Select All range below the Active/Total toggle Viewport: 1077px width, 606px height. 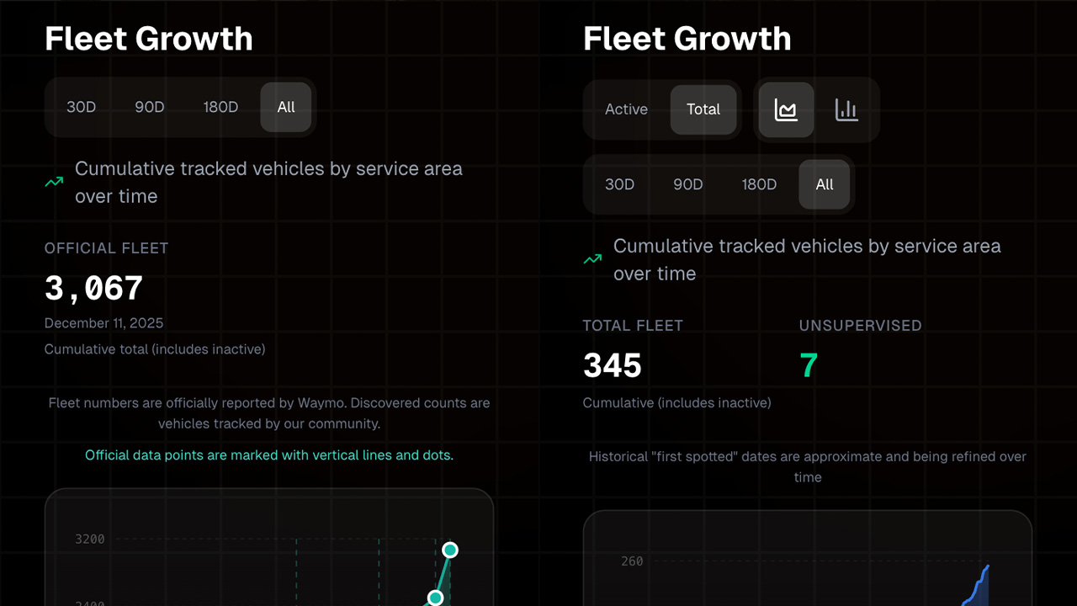coord(825,184)
